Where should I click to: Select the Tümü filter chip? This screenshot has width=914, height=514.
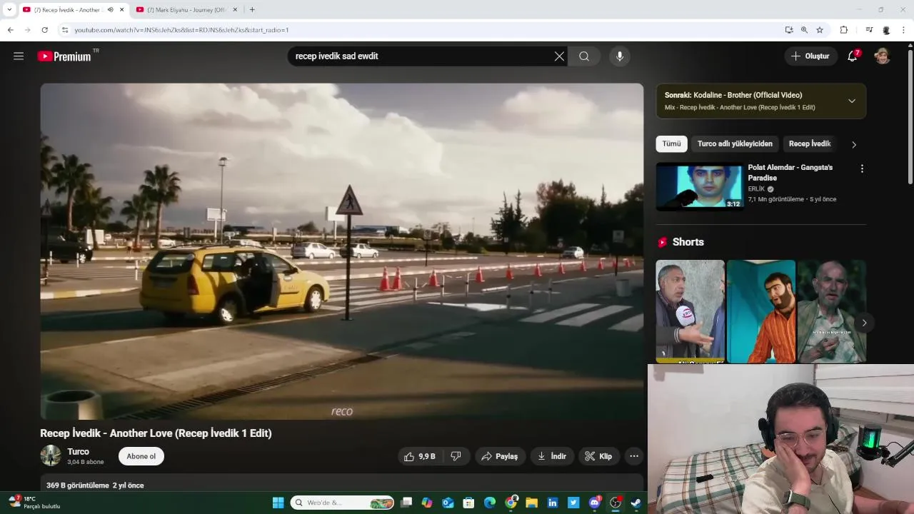[x=671, y=143]
